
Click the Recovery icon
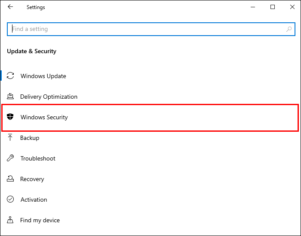click(x=11, y=179)
